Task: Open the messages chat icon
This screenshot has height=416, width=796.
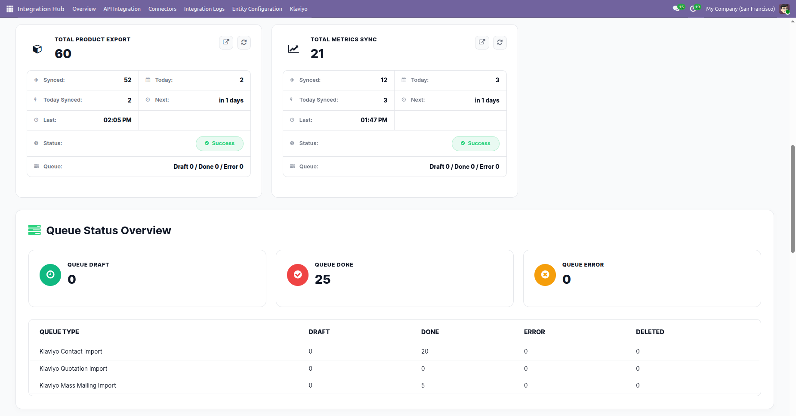Action: (x=676, y=9)
